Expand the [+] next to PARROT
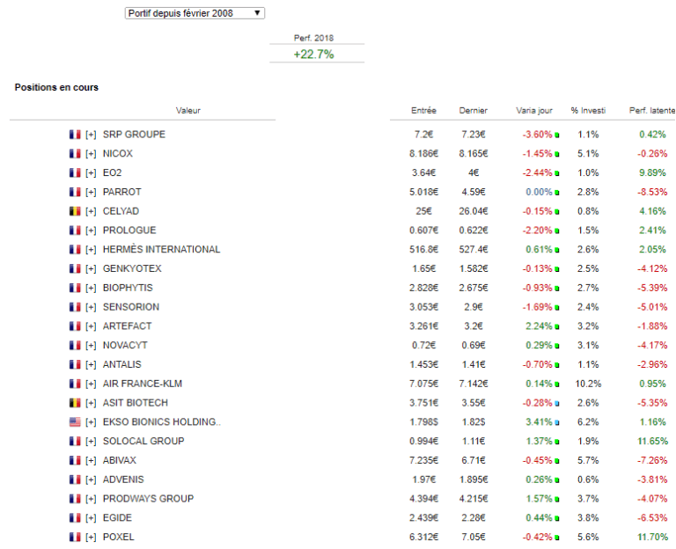Screen dimensions: 676x549 tap(91, 192)
